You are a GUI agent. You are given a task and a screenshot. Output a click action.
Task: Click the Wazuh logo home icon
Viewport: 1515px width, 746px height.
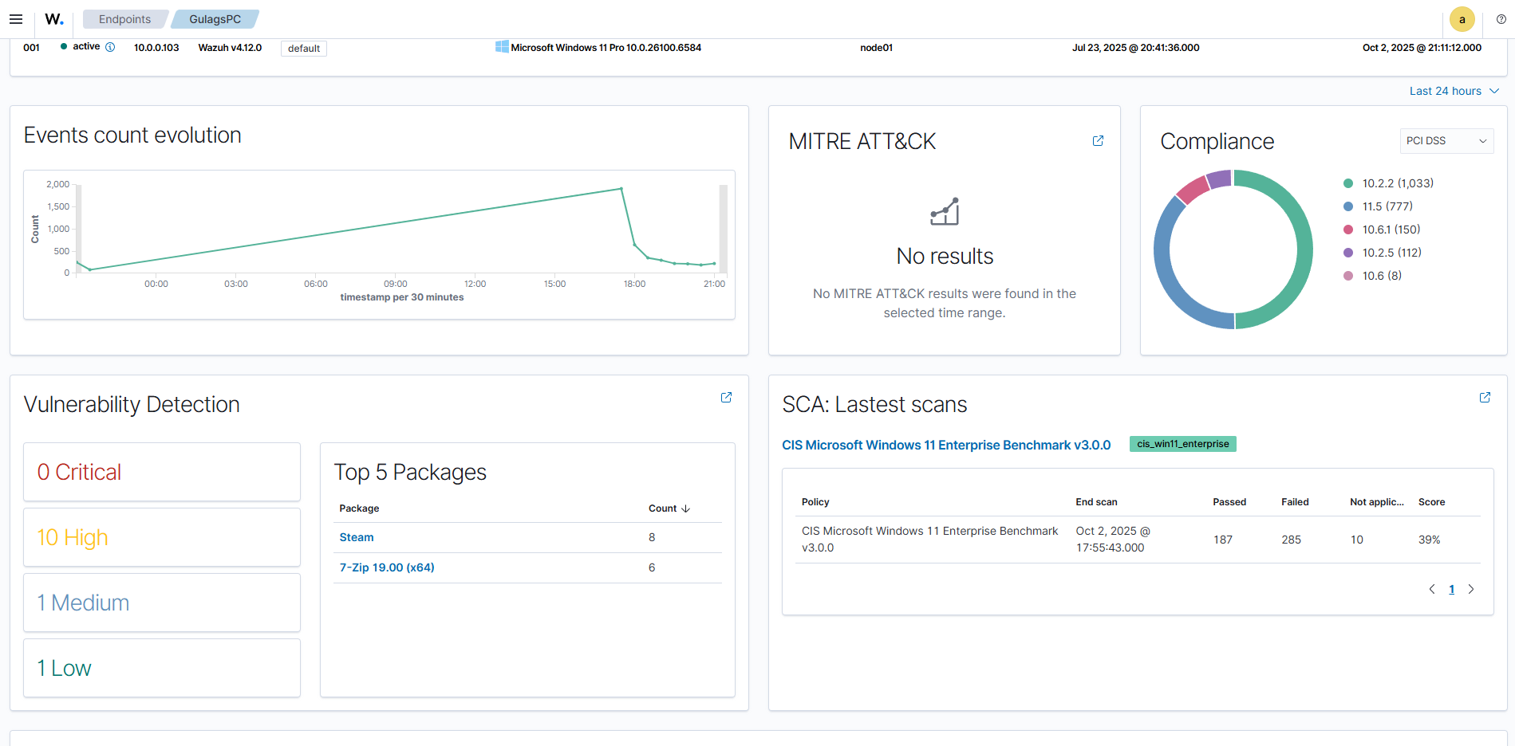coord(54,19)
